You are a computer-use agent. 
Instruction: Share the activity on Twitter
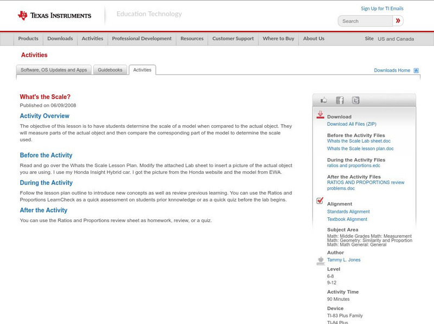tap(356, 100)
